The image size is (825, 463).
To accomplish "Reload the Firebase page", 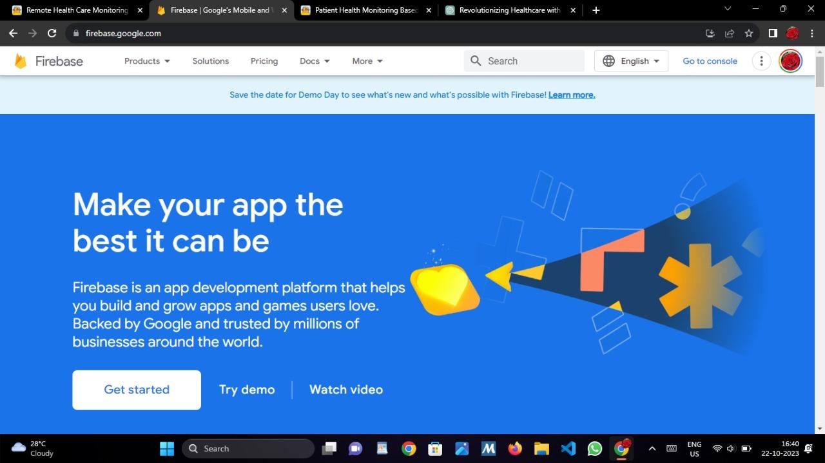I will (x=52, y=33).
